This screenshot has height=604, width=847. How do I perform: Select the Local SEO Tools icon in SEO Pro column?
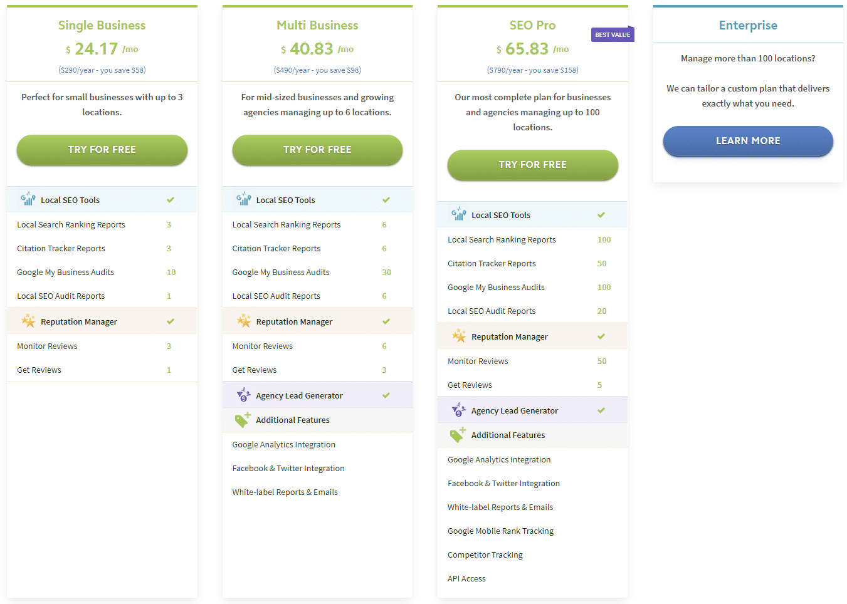point(458,214)
